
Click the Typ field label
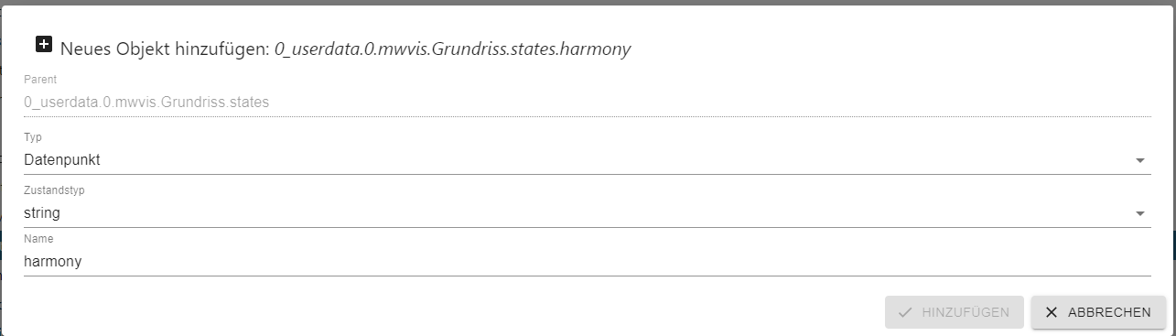tap(33, 137)
